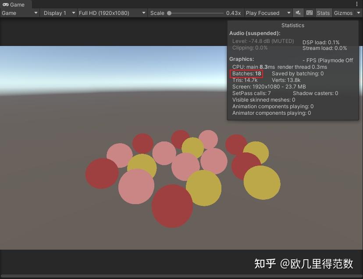Image resolution: width=363 pixels, height=279 pixels.
Task: Open the three-dot menu at top right
Action: [358, 4]
